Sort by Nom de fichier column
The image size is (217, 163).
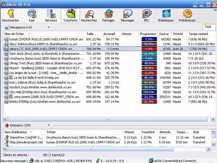coord(44,34)
